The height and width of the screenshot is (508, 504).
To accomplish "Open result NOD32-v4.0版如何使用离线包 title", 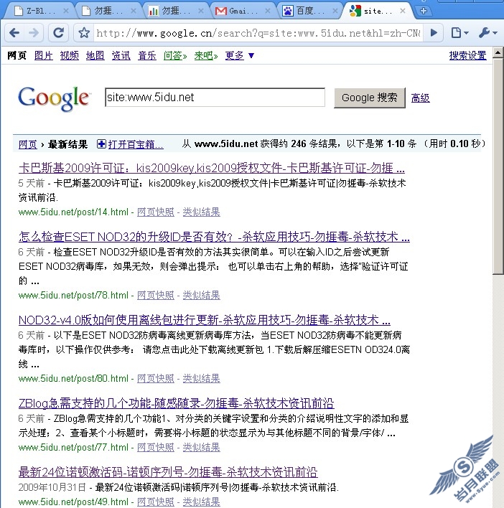I will (204, 320).
